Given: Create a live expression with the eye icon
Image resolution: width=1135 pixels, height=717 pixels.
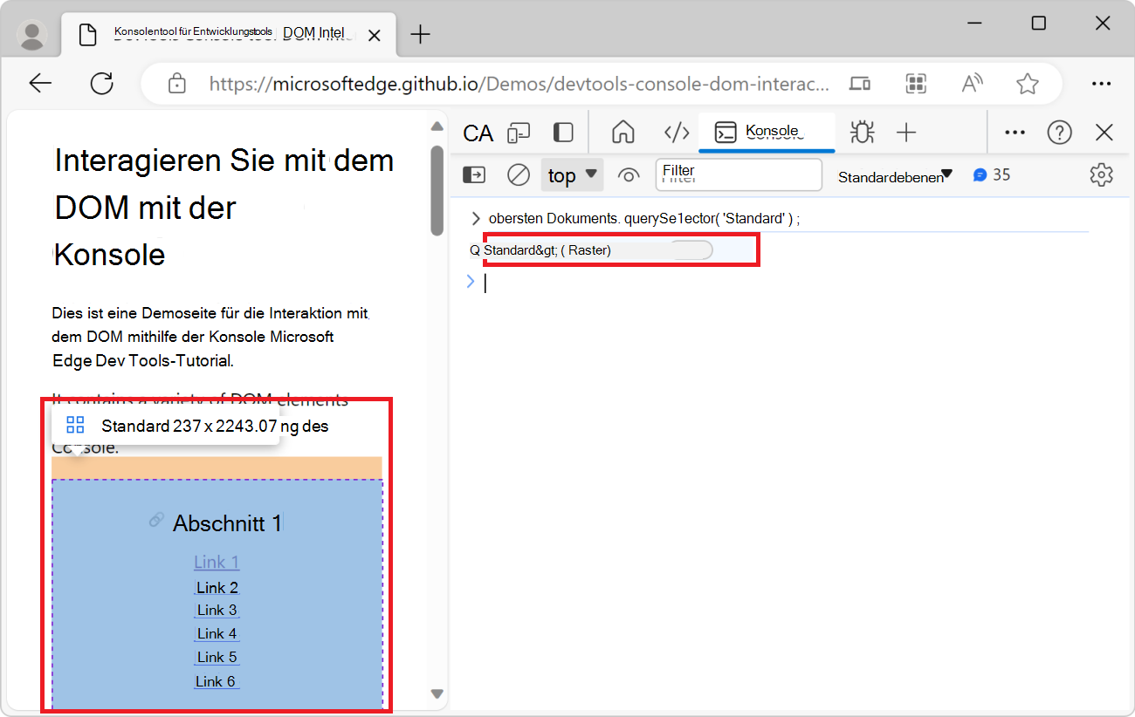Looking at the screenshot, I should tap(629, 174).
